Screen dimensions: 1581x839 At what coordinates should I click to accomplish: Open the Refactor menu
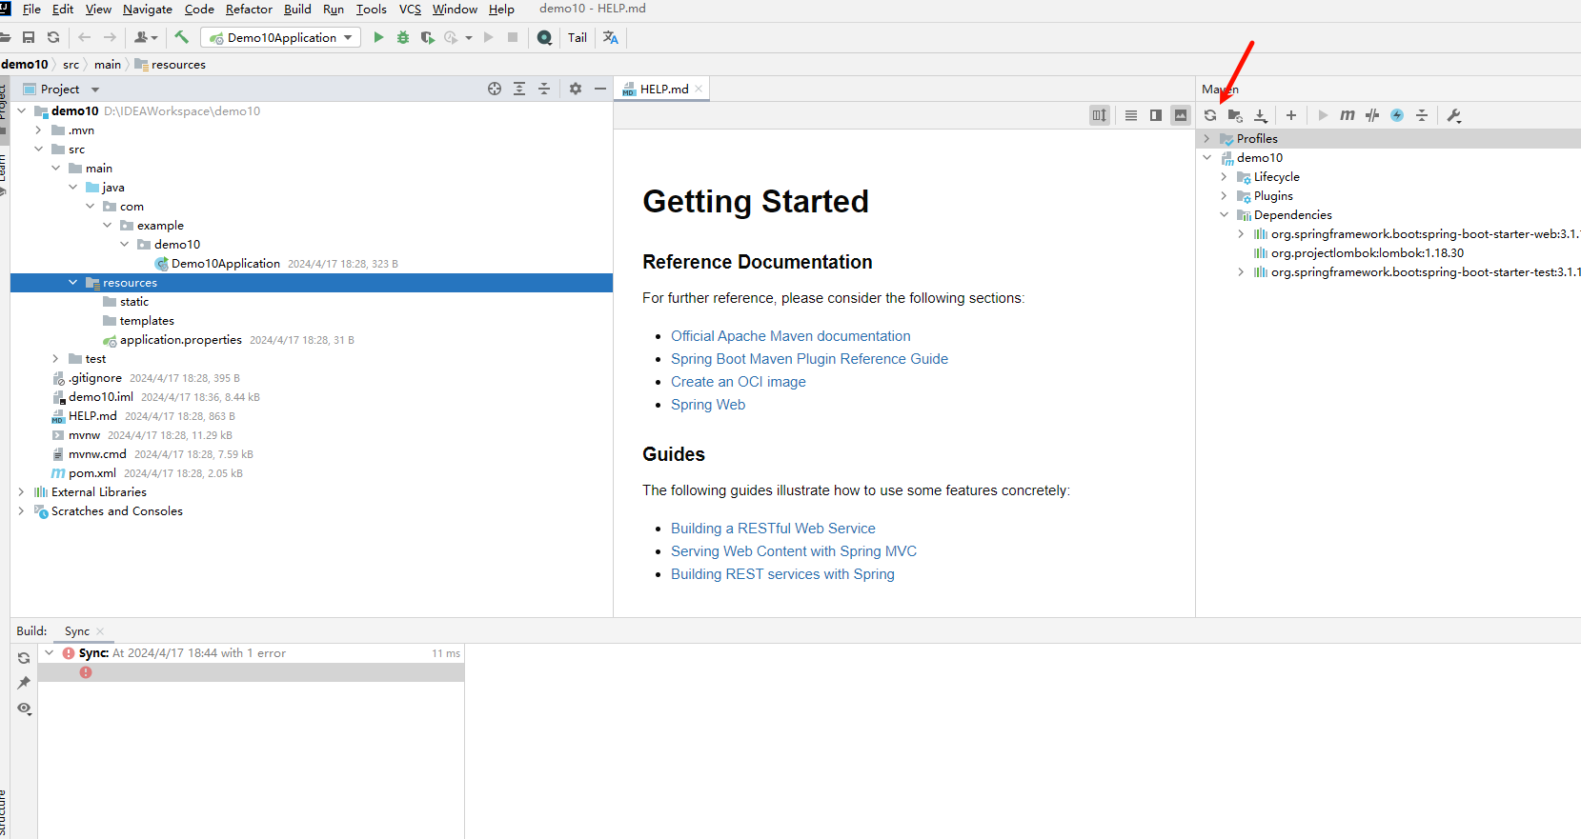(249, 10)
